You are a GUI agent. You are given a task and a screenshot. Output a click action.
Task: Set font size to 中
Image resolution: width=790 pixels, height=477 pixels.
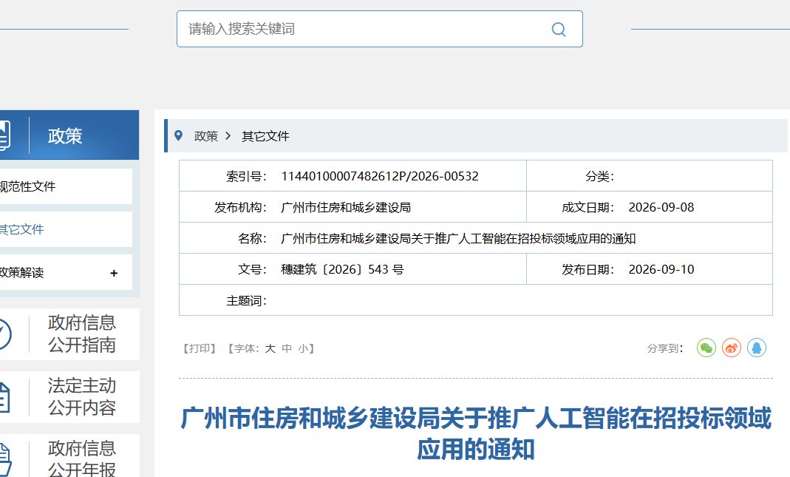(287, 348)
